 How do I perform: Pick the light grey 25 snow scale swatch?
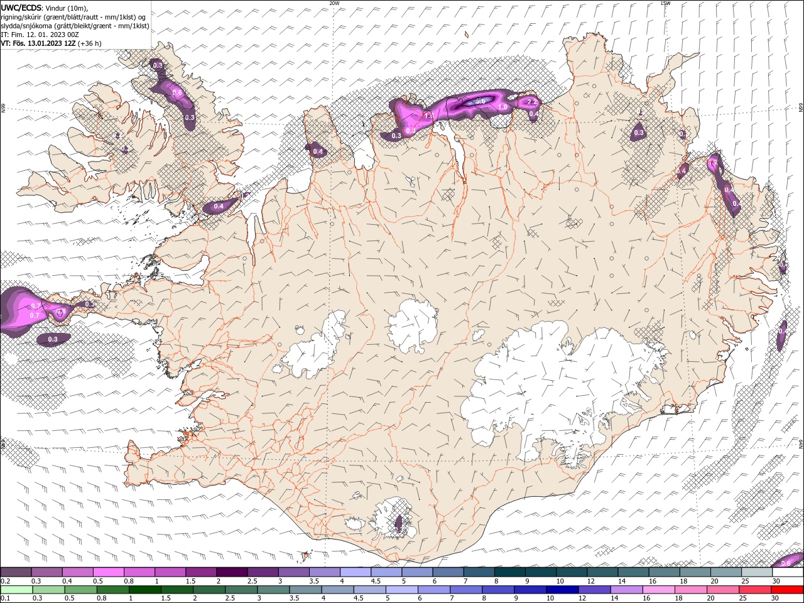click(x=757, y=572)
